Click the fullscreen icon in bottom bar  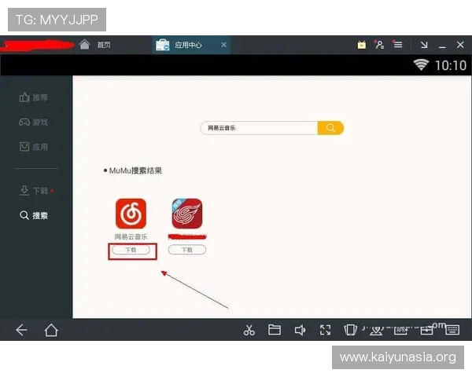click(x=325, y=330)
